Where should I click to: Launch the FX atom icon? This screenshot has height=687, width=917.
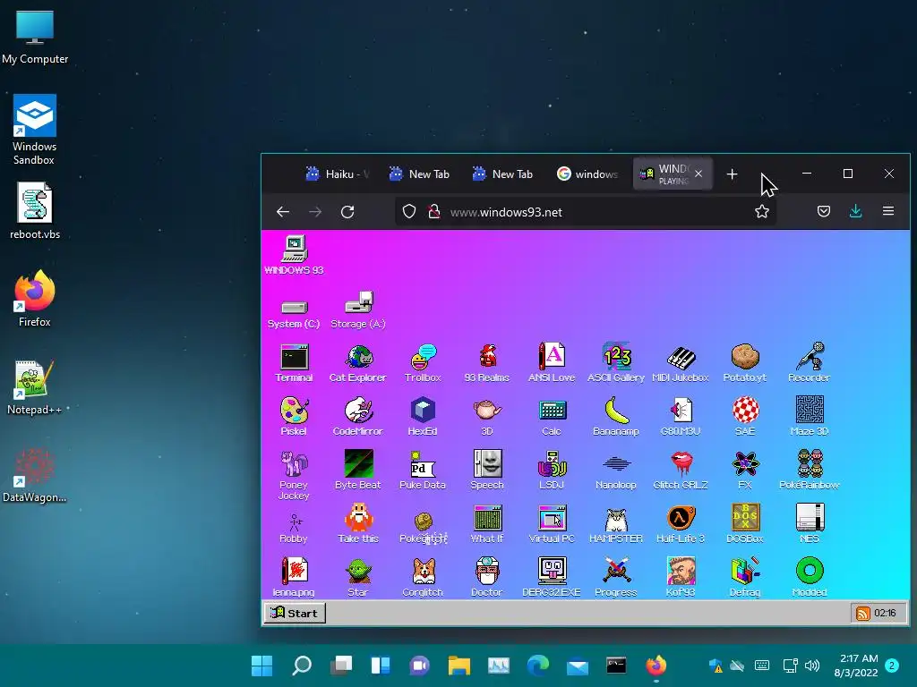745,471
